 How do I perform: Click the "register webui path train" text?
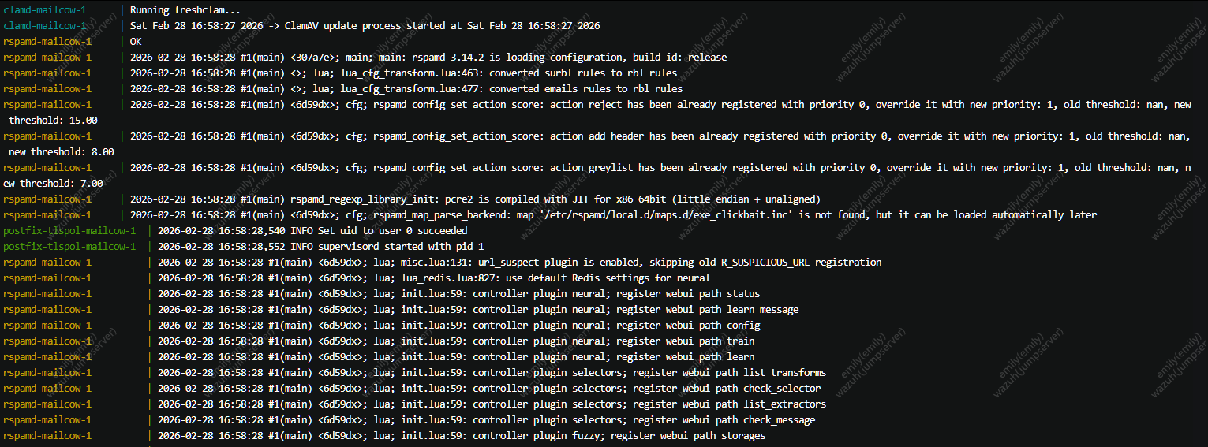click(685, 341)
